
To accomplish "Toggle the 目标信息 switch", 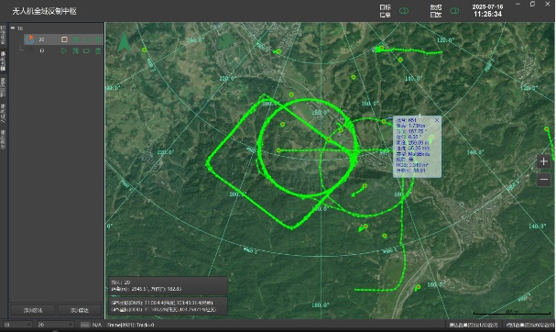I will pyautogui.click(x=404, y=11).
